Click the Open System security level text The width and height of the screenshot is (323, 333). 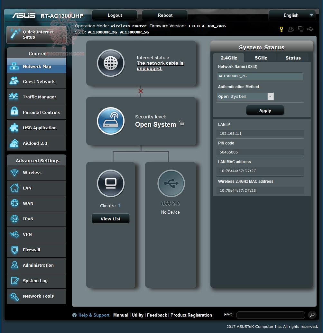(x=156, y=125)
